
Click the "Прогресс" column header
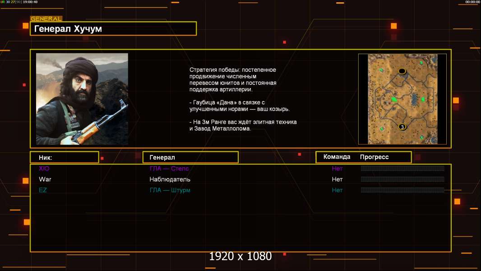coord(374,157)
